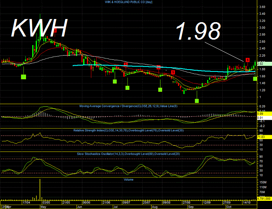Screen dimensions: 272x209
Task: Click the 2.20 price axis label
Action: [x=262, y=56]
